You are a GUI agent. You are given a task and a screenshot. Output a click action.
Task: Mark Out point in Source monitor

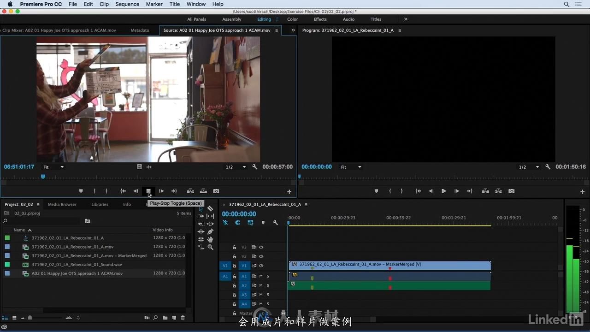106,191
